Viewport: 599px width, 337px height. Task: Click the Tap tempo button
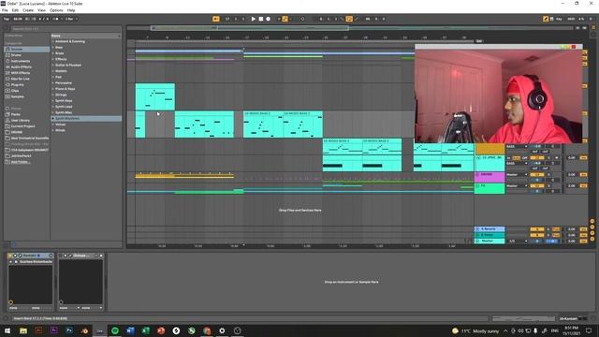click(7, 19)
